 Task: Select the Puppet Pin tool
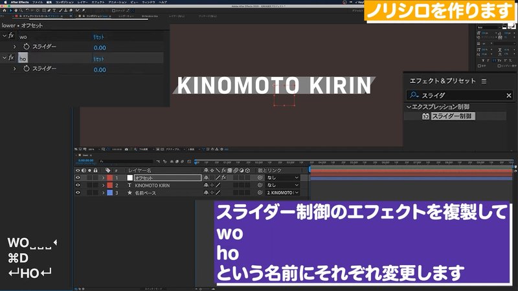point(84,10)
